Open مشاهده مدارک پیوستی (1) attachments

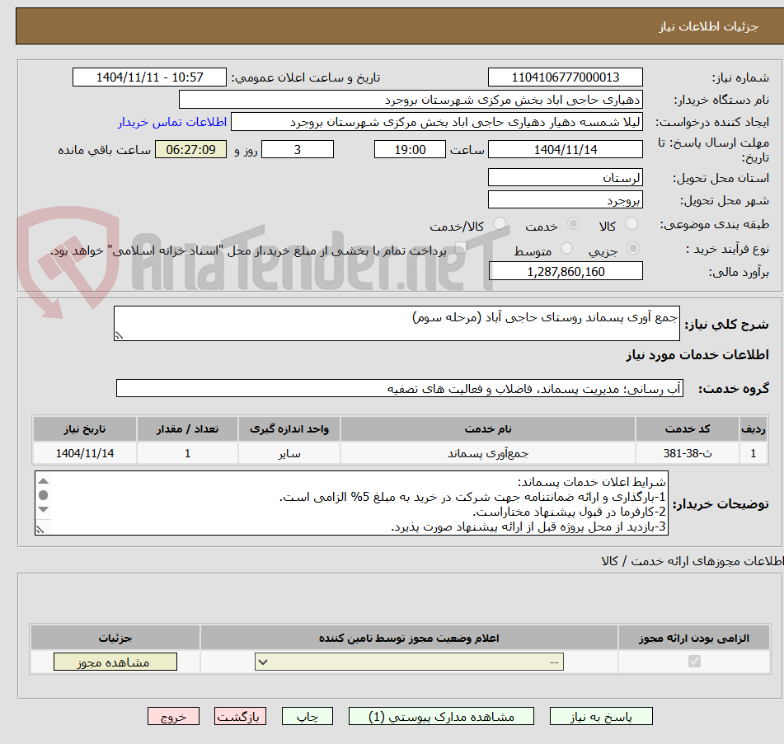441,717
